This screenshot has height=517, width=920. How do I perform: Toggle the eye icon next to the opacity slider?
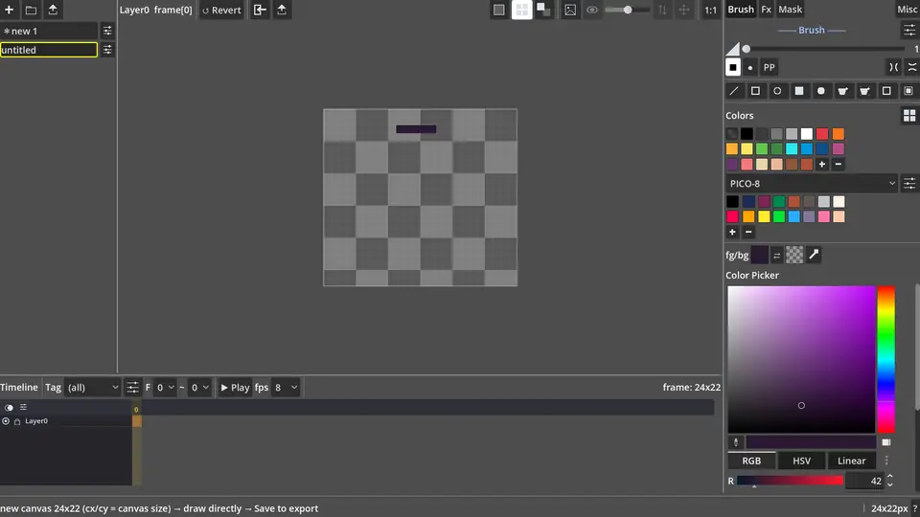592,10
